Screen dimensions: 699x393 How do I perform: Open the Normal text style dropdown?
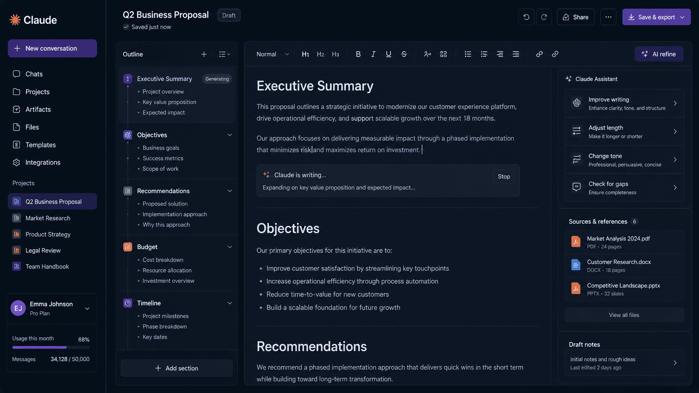(273, 54)
